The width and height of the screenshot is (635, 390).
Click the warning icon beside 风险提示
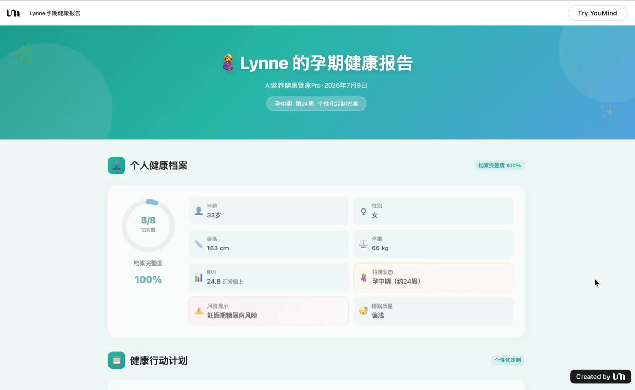coord(198,311)
